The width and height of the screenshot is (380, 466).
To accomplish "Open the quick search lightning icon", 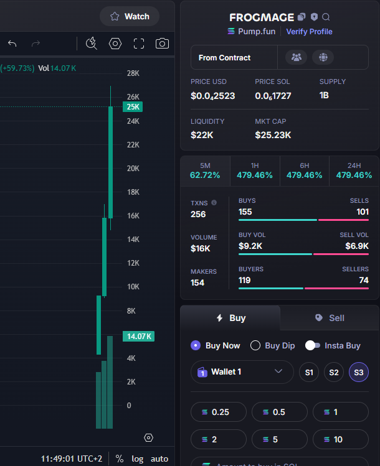I will point(92,44).
